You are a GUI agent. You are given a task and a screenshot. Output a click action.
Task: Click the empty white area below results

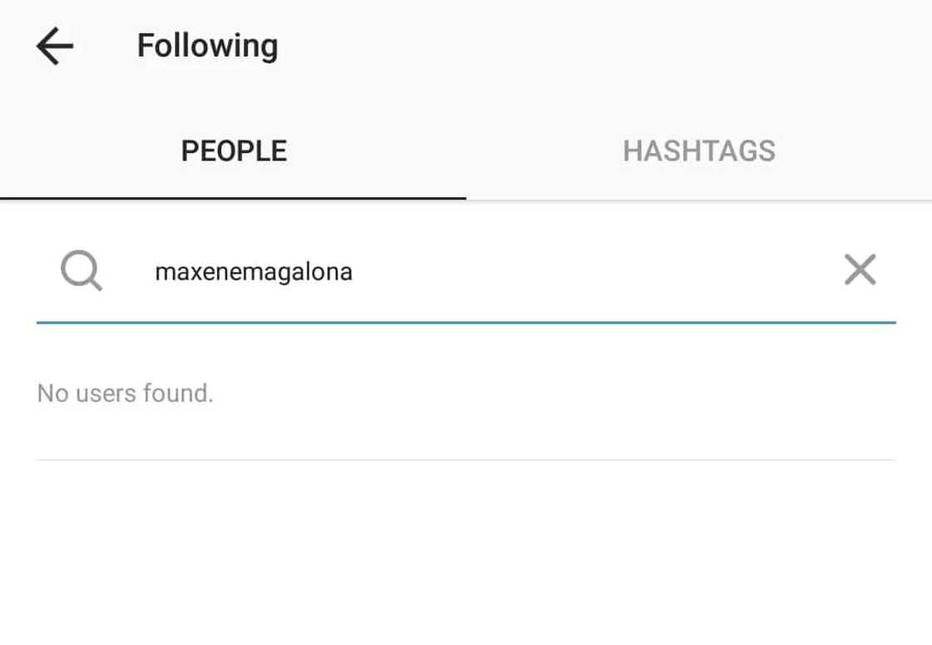(x=466, y=558)
